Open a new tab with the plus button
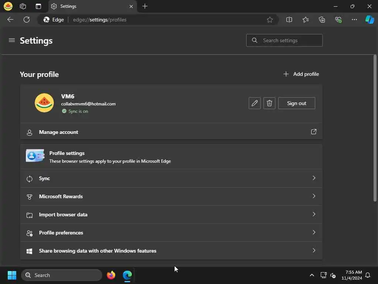Viewport: 378px width, 284px height. [145, 6]
